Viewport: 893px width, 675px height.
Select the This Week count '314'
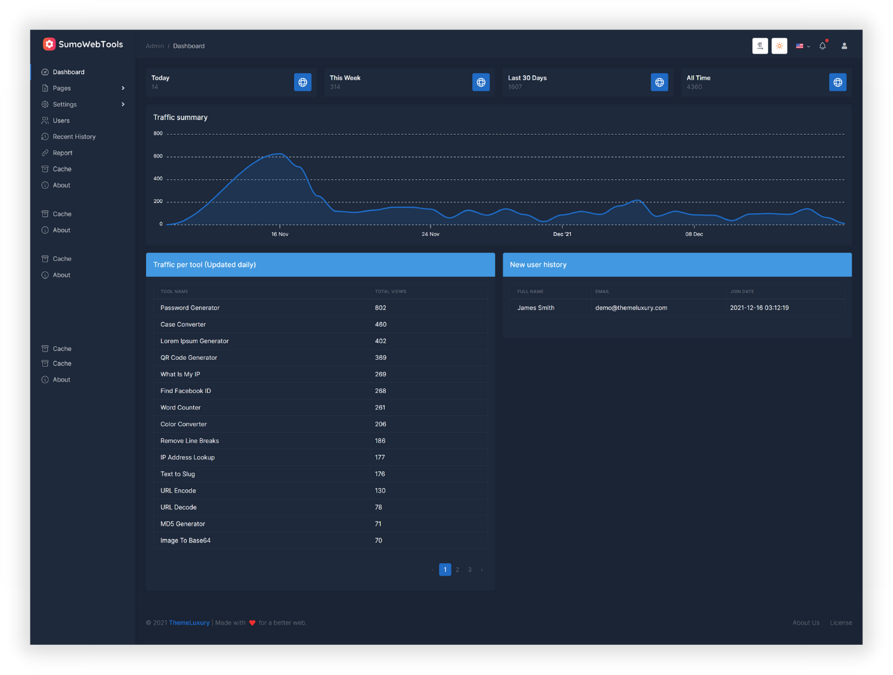[335, 87]
